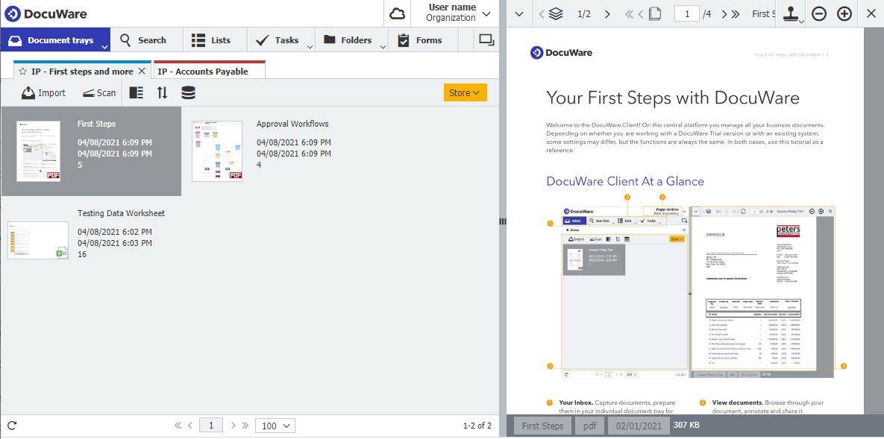Viewport: 884px width, 439px height.
Task: Open the viewer options chevron at top left
Action: [x=518, y=13]
